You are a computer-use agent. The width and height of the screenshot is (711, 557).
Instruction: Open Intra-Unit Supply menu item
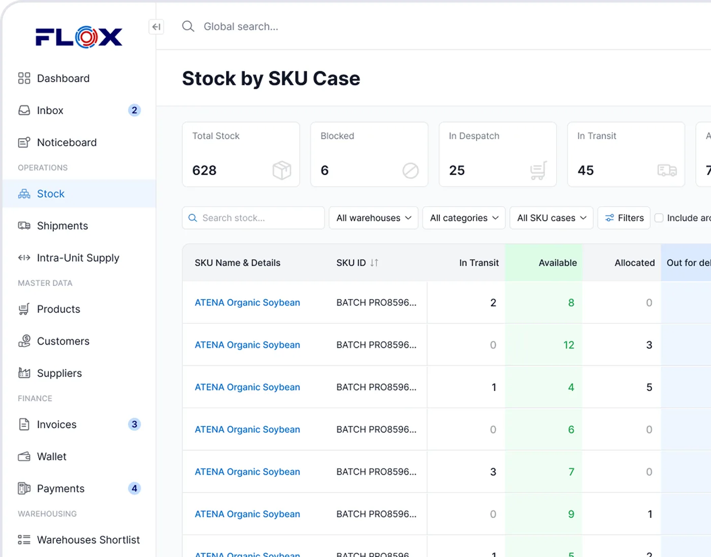pos(79,257)
